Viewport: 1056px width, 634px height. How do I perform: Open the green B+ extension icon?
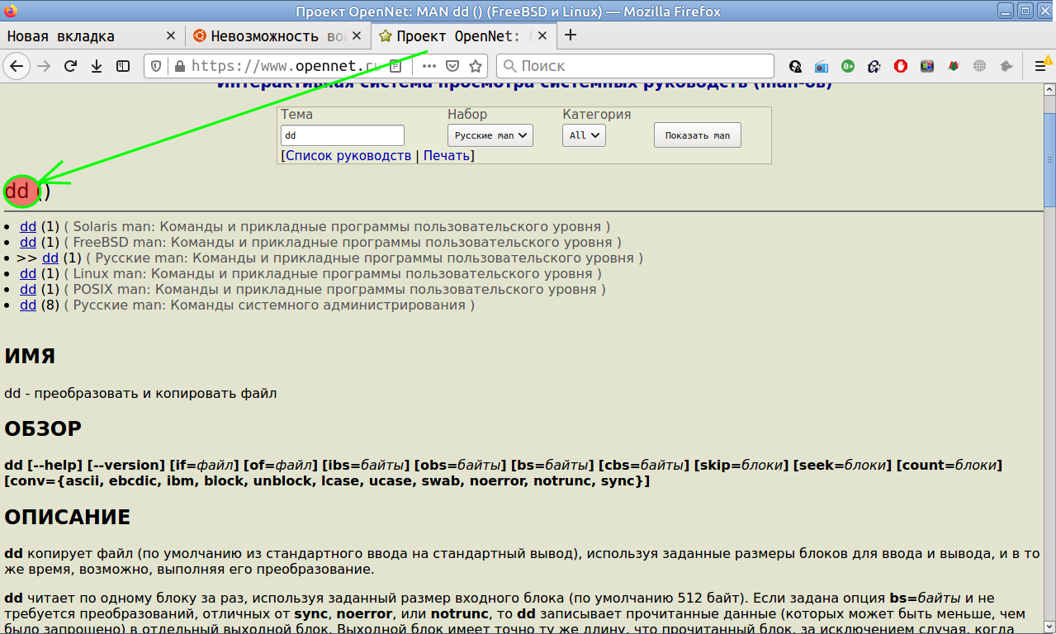coord(848,66)
